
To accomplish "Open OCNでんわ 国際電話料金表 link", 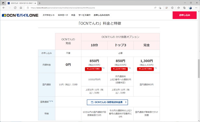I will point(107,102).
